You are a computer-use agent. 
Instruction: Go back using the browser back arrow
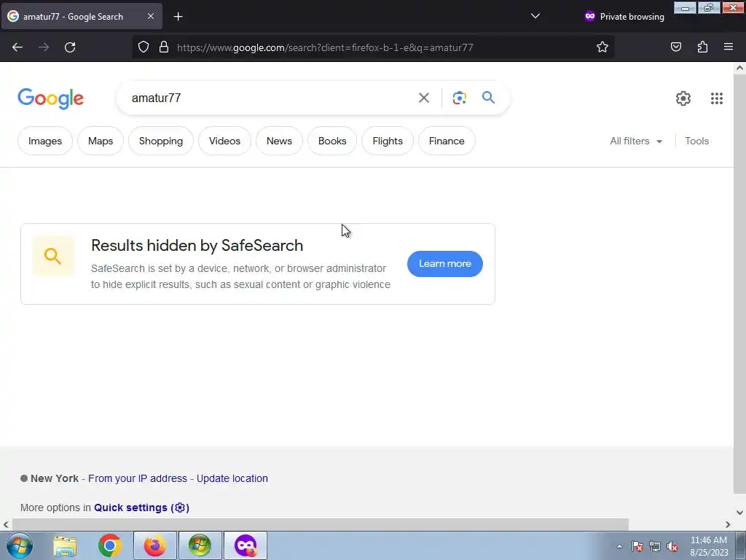(x=17, y=47)
